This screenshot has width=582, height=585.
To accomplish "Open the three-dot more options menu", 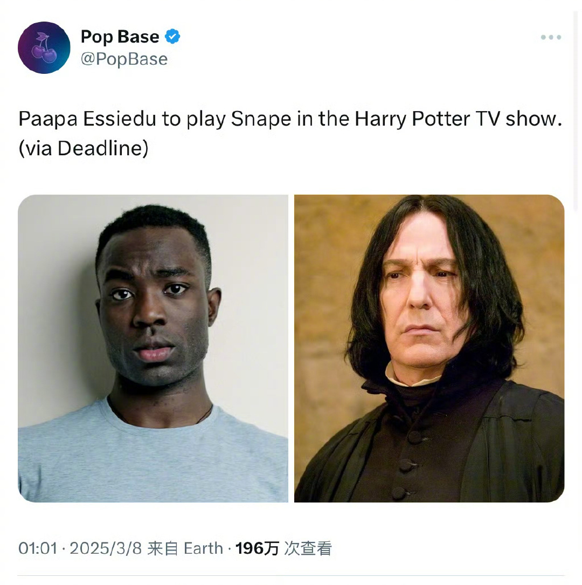I will [551, 37].
